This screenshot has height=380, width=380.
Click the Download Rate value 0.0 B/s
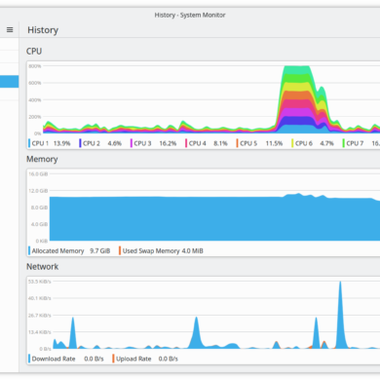pos(94,359)
